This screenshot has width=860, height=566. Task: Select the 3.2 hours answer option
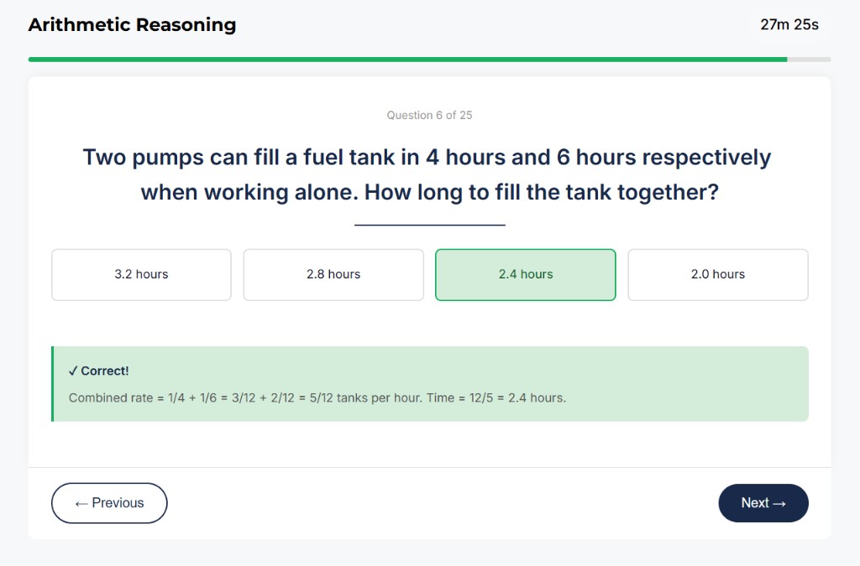point(140,274)
